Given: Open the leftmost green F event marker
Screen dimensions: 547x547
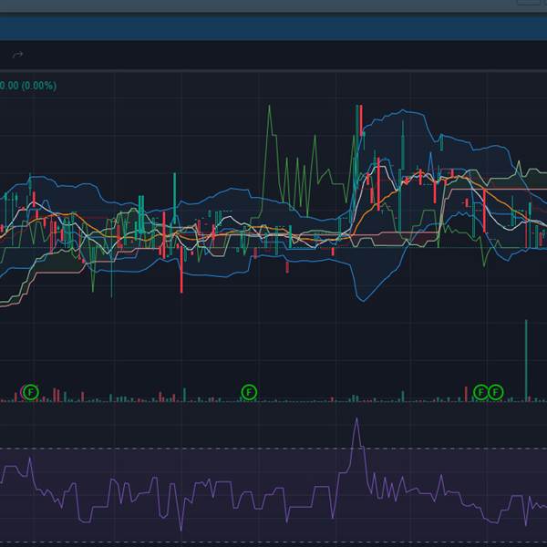Looking at the screenshot, I should pyautogui.click(x=31, y=392).
